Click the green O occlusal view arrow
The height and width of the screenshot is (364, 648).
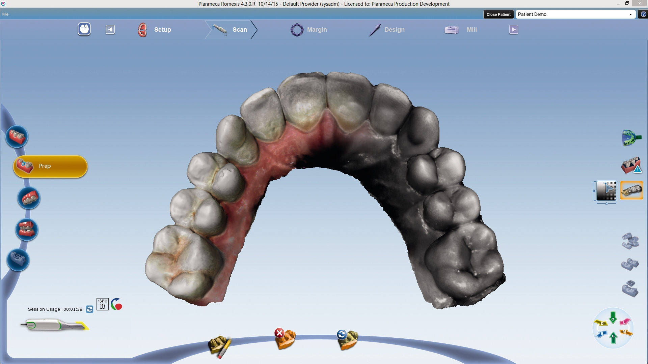[x=613, y=317]
